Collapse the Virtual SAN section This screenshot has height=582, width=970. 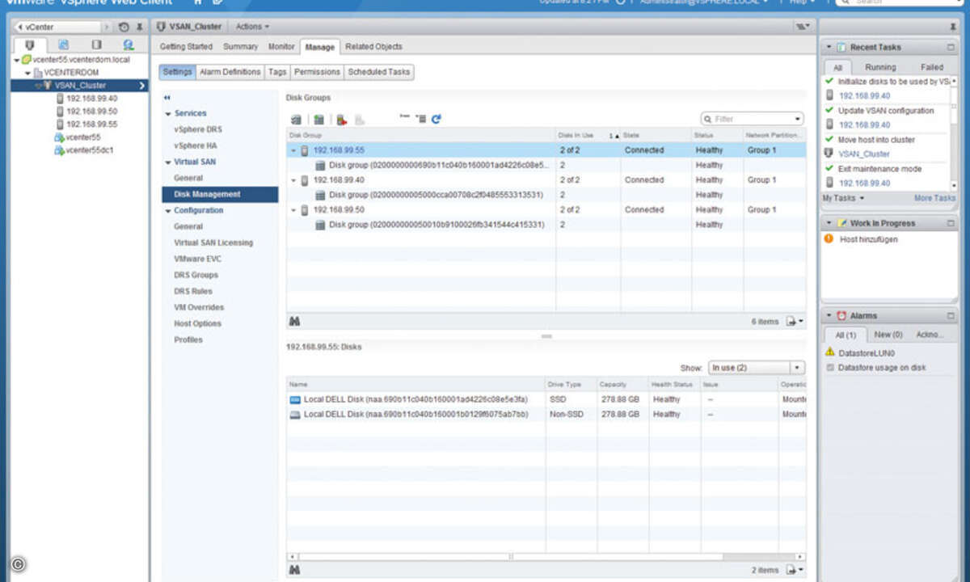(167, 162)
